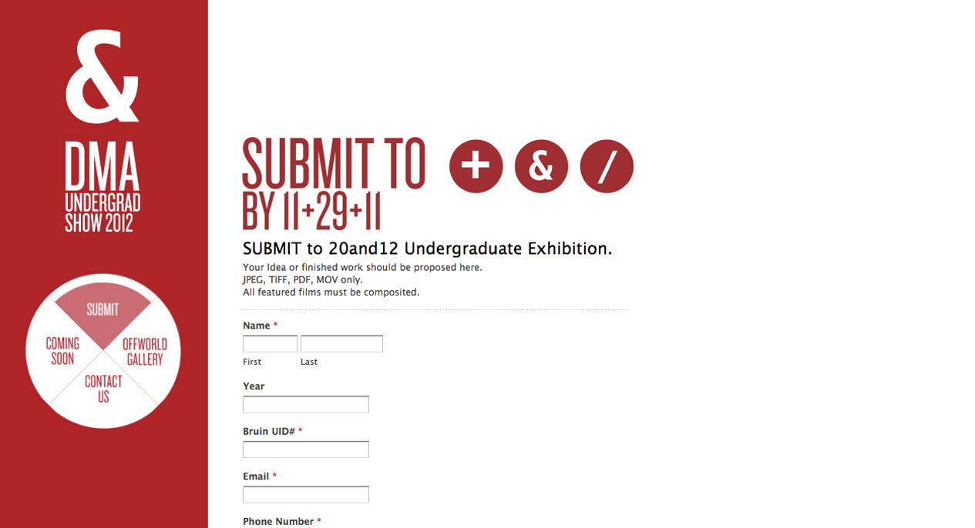
Task: Click the slash circle icon
Action: [x=607, y=166]
